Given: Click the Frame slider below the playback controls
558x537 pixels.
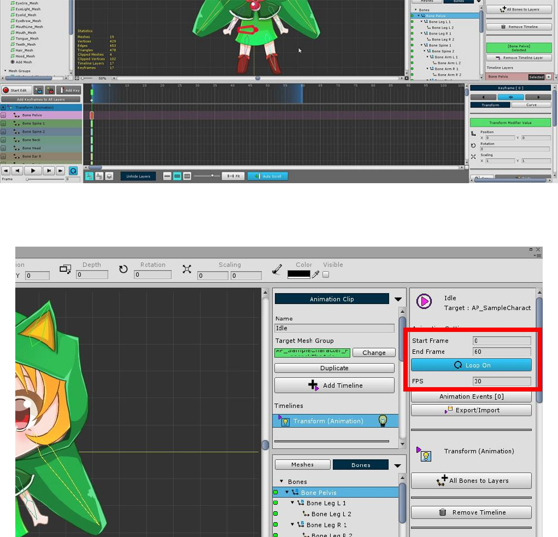Looking at the screenshot, I should [45, 179].
